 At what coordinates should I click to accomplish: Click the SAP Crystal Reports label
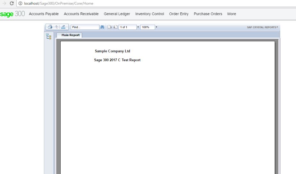(262, 27)
